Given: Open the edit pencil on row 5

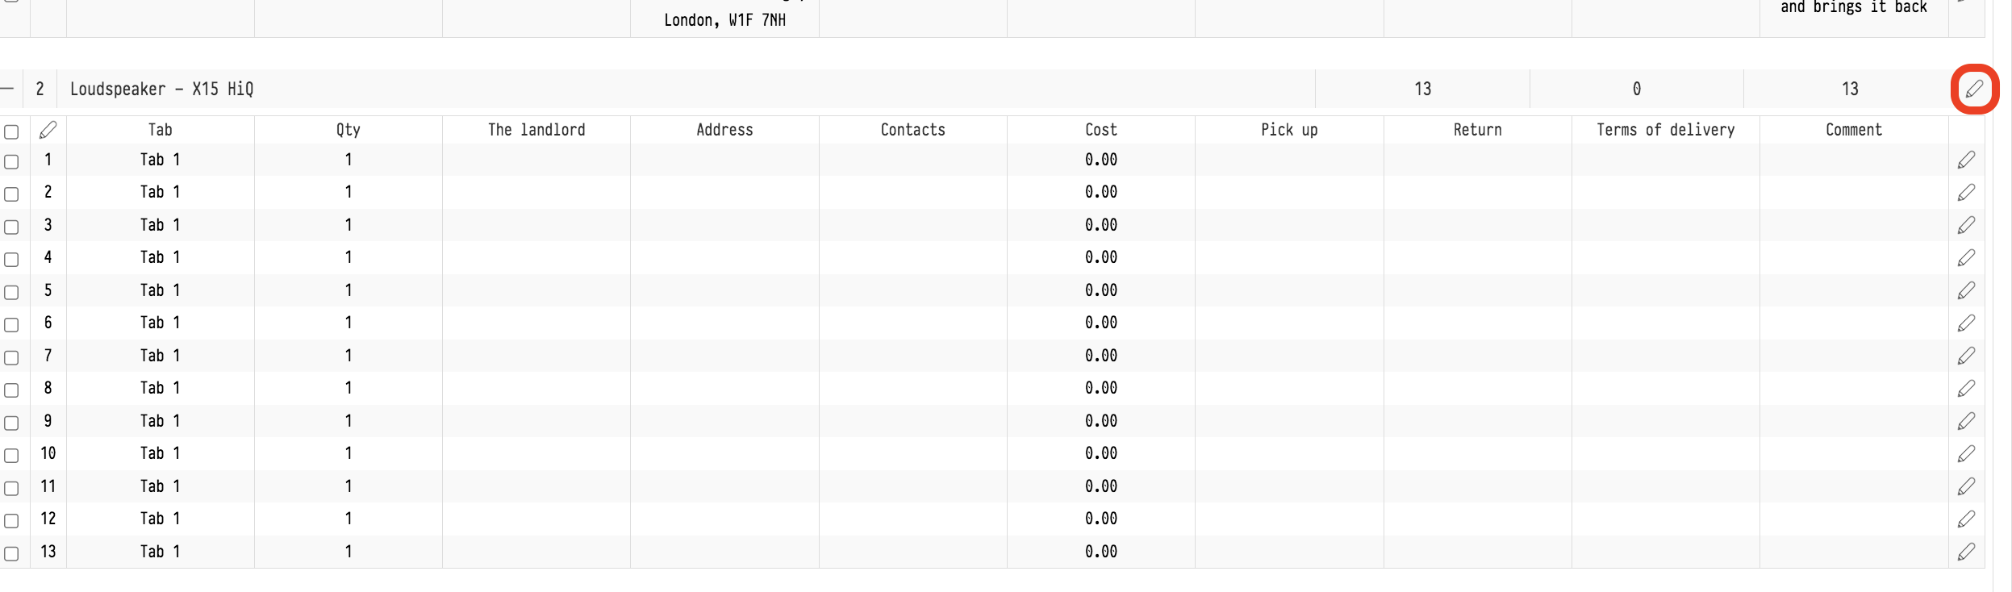Looking at the screenshot, I should 1966,290.
